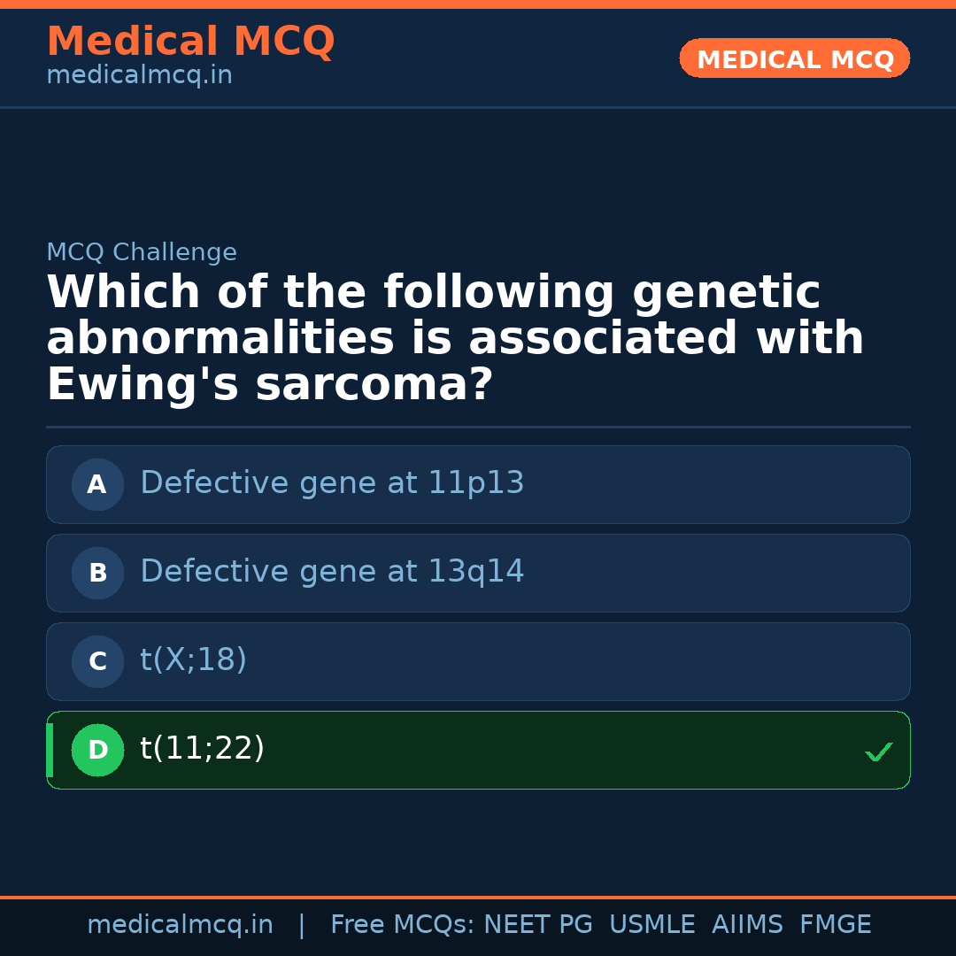Click the Ewing's sarcoma question text

pyautogui.click(x=455, y=339)
